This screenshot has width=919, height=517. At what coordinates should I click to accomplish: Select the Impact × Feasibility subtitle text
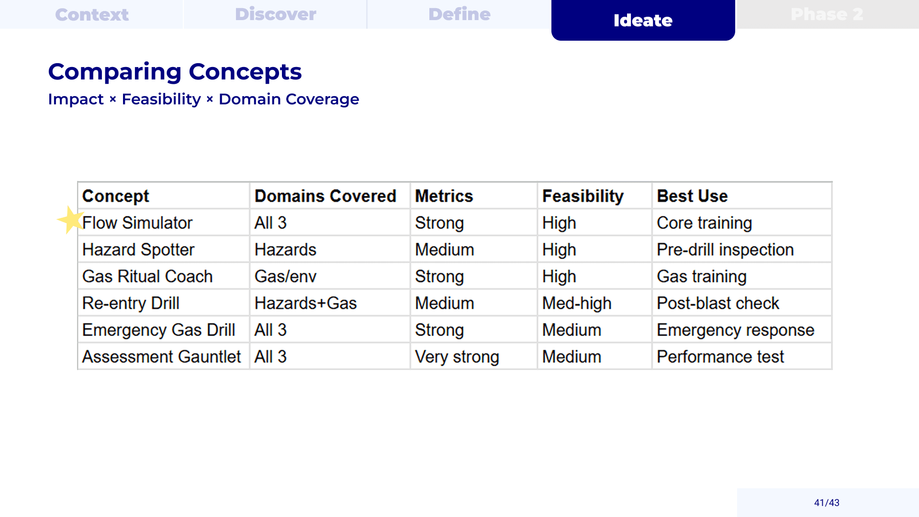pyautogui.click(x=203, y=99)
